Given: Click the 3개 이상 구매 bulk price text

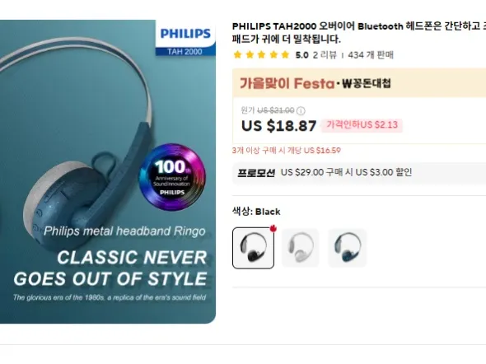Looking at the screenshot, I should (287, 151).
